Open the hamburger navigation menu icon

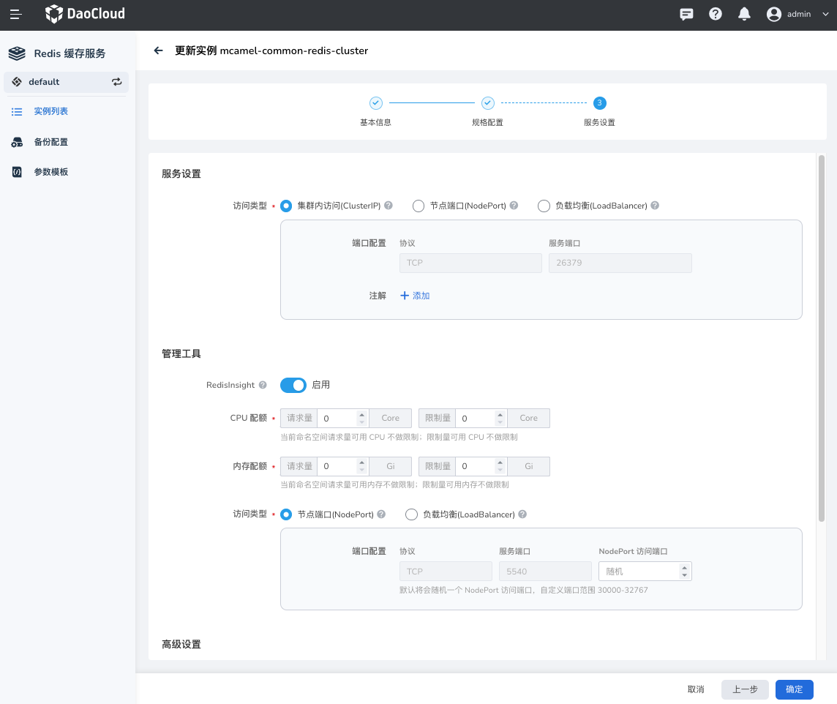point(15,14)
